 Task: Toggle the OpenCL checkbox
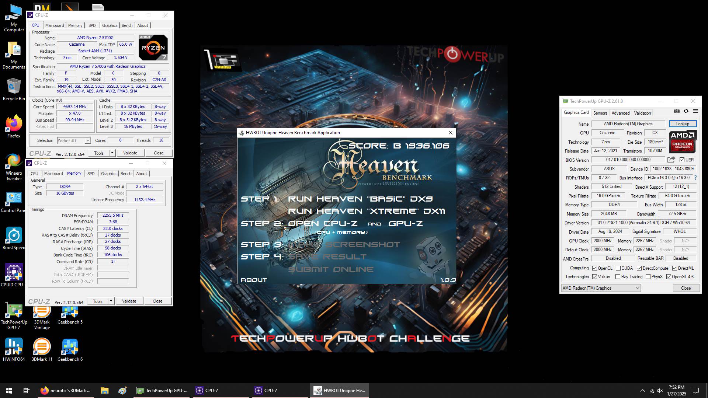pos(594,268)
